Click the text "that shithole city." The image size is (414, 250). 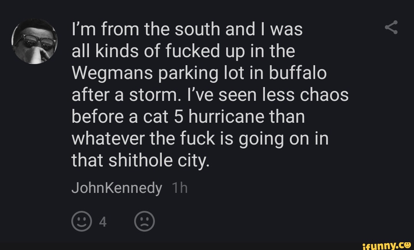tap(141, 161)
